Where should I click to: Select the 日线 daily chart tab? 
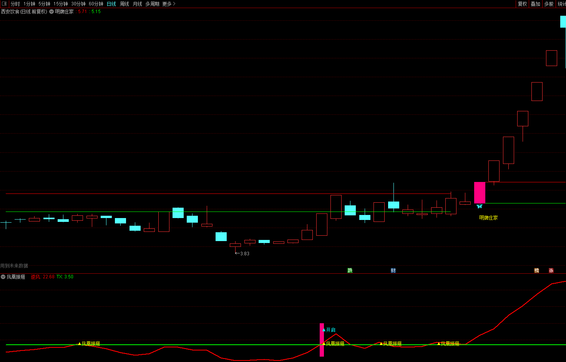point(111,4)
